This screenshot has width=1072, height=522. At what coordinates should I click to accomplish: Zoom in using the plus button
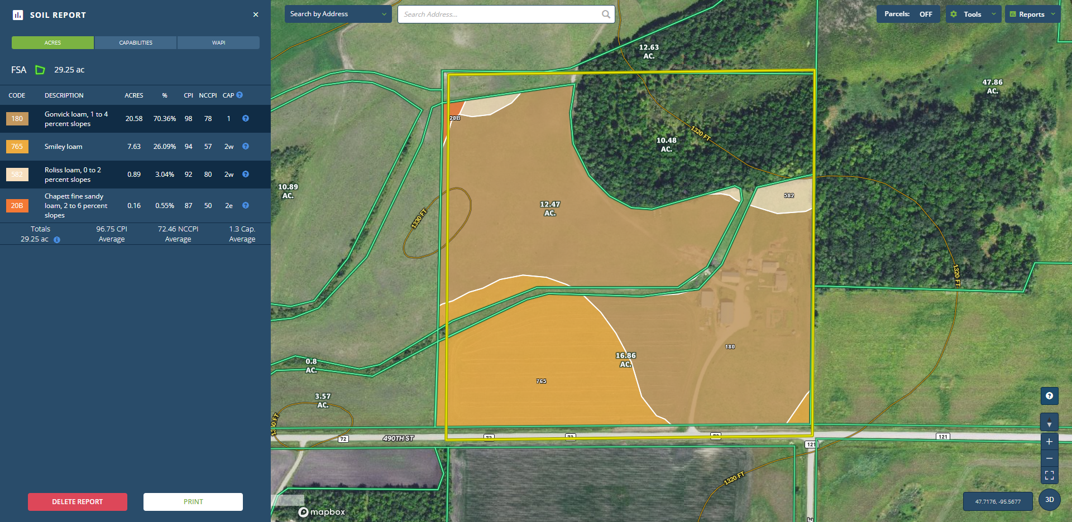click(1049, 442)
